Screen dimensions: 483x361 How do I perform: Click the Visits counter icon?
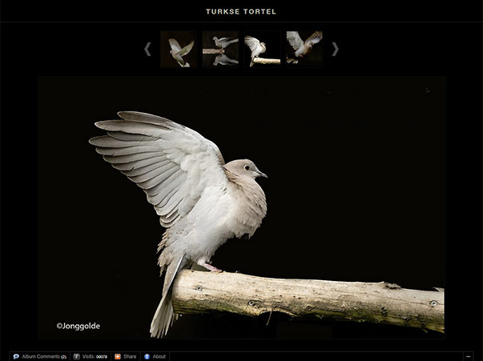77,356
